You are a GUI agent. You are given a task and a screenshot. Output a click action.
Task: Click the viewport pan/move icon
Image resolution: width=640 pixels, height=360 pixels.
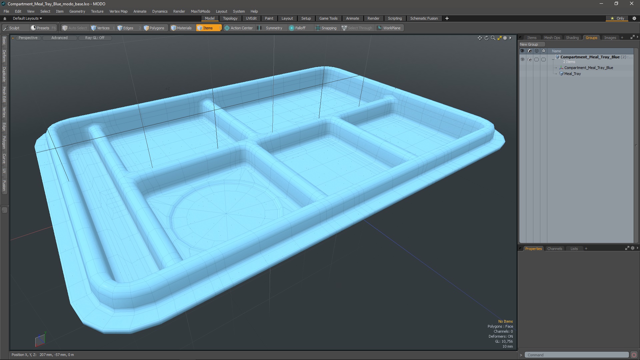click(x=480, y=38)
